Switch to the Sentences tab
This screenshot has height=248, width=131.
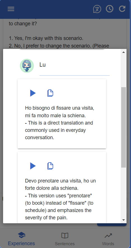click(x=65, y=239)
